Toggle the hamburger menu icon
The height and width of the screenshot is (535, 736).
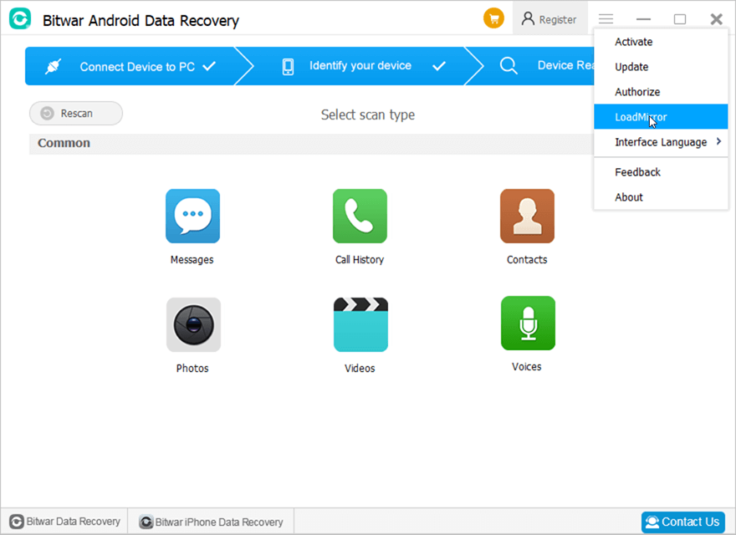pyautogui.click(x=606, y=18)
